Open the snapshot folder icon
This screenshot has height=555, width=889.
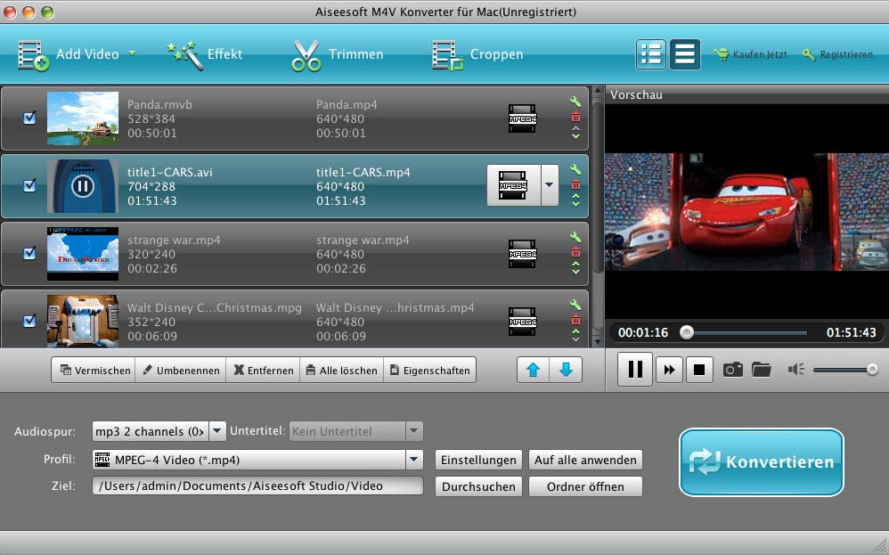[761, 369]
